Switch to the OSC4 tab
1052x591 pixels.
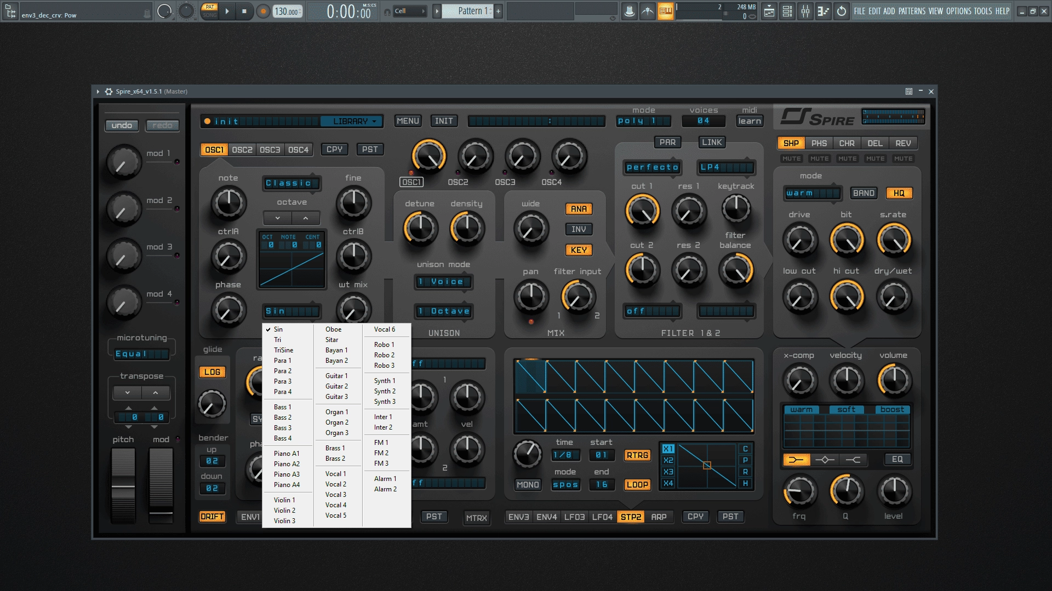point(299,149)
